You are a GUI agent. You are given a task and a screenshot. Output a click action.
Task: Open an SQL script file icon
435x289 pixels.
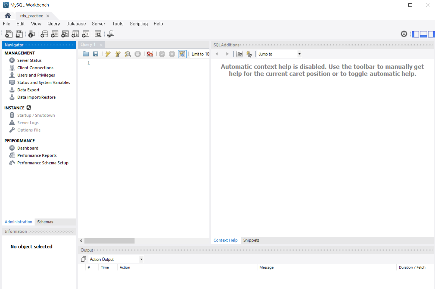click(19, 34)
